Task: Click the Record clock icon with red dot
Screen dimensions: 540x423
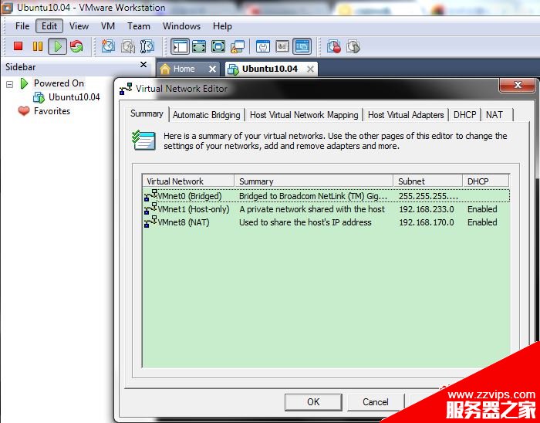Action: pos(334,46)
